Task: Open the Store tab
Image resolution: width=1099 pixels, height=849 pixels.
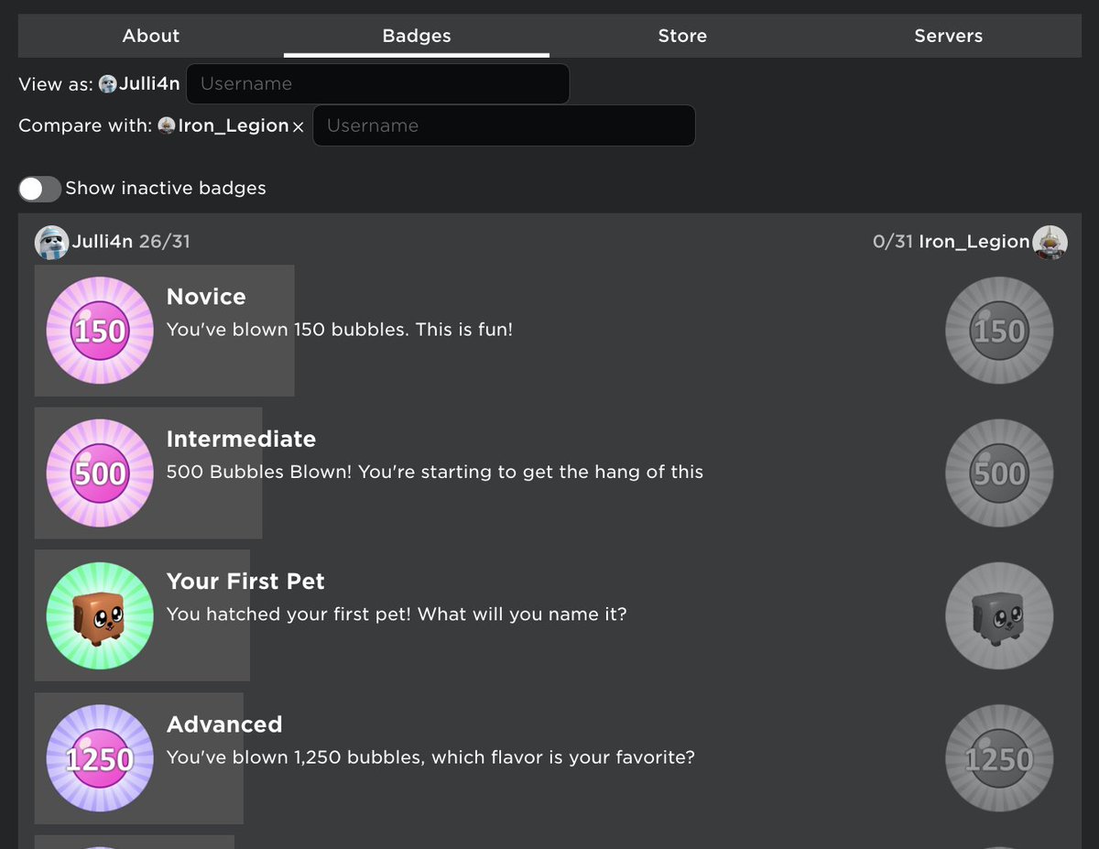Action: click(682, 36)
